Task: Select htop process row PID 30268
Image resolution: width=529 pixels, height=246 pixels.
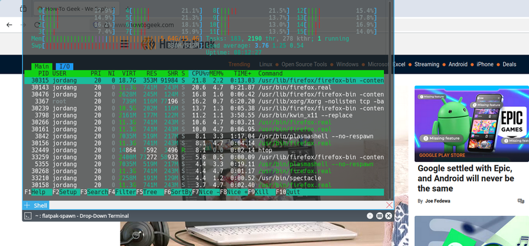Action: 204,171
